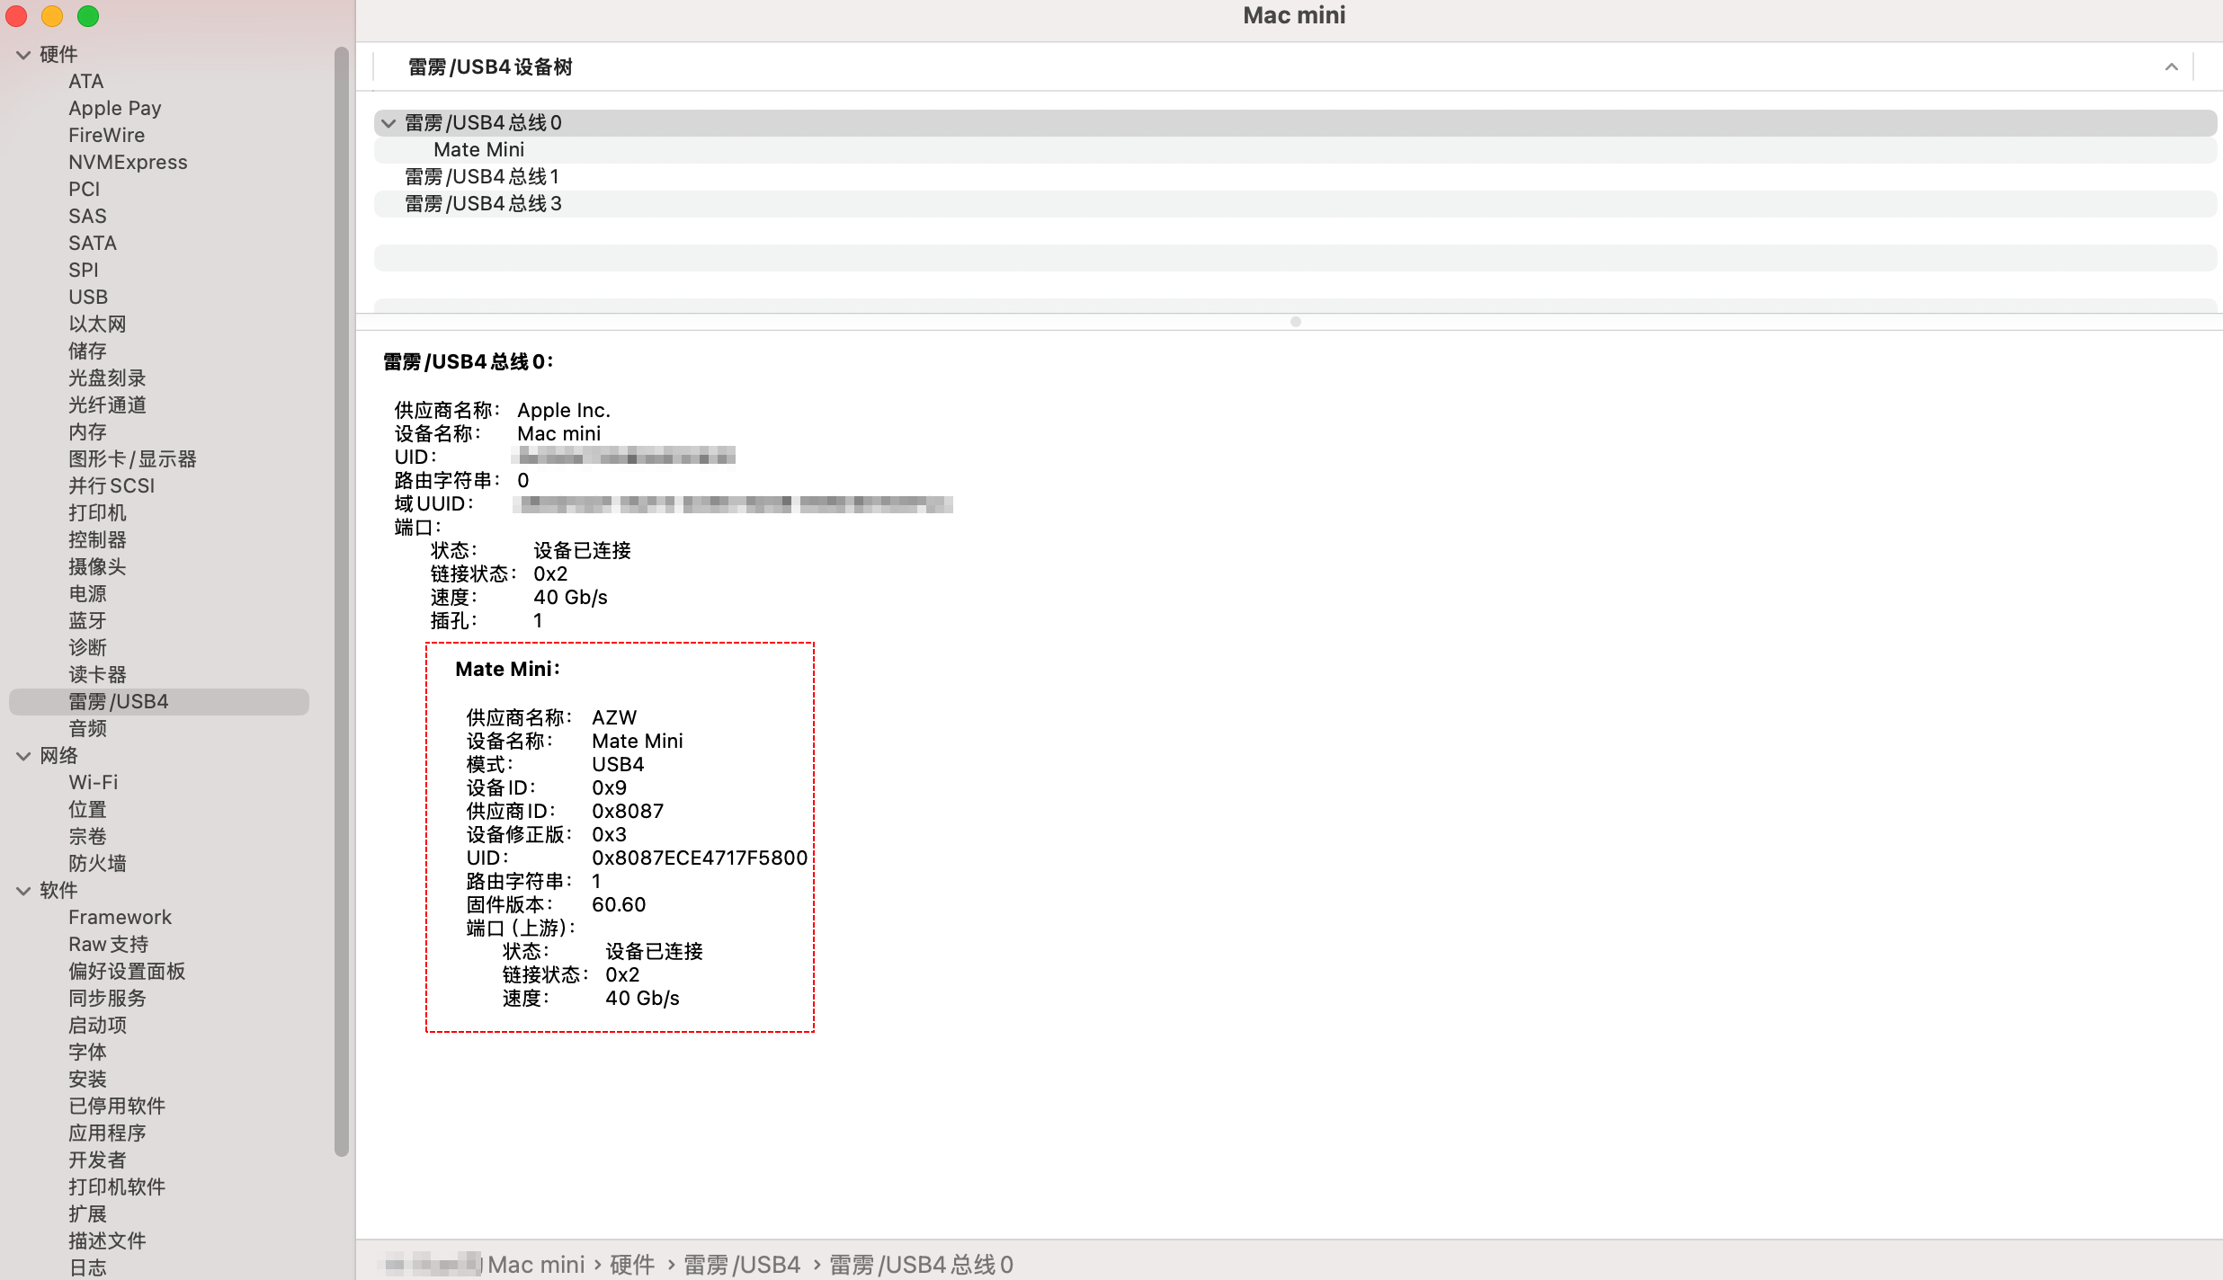
Task: Open NVMExpress sidebar item
Action: [128, 163]
